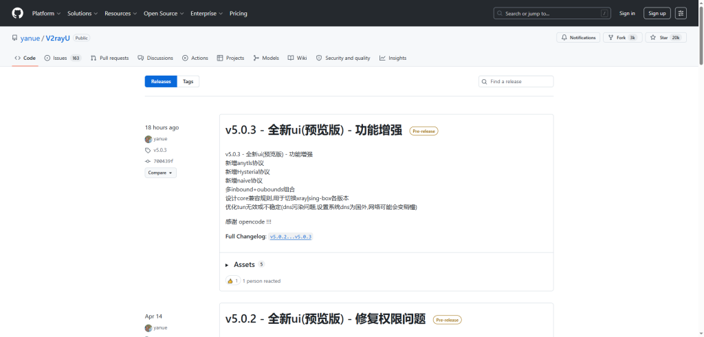
Task: Go to the Pricing page
Action: click(x=239, y=14)
